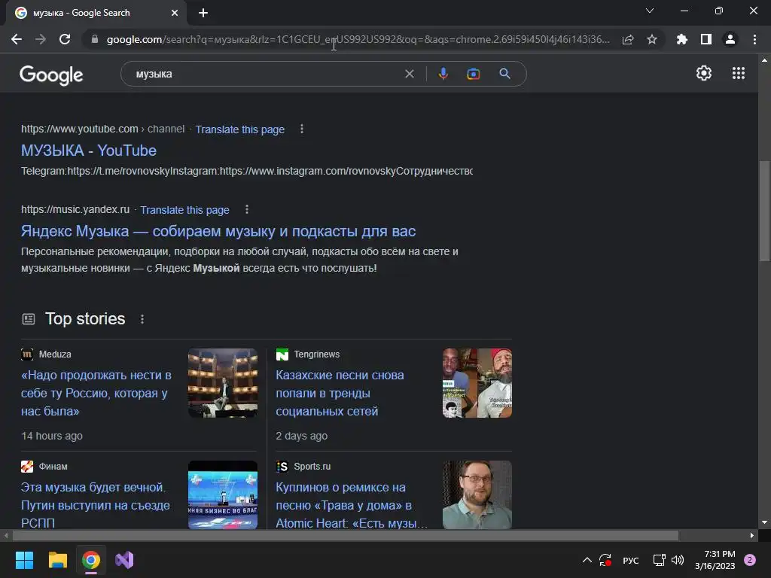
Task: Reload the current page
Action: tap(65, 39)
